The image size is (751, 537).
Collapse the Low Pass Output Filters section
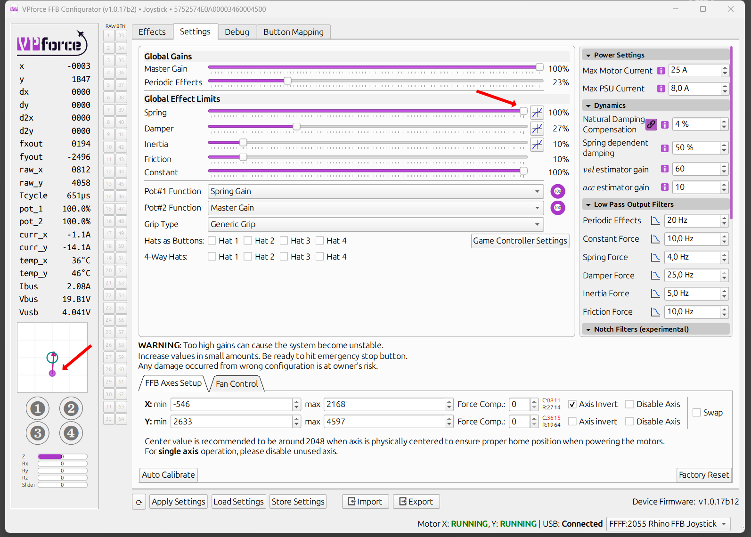click(655, 204)
